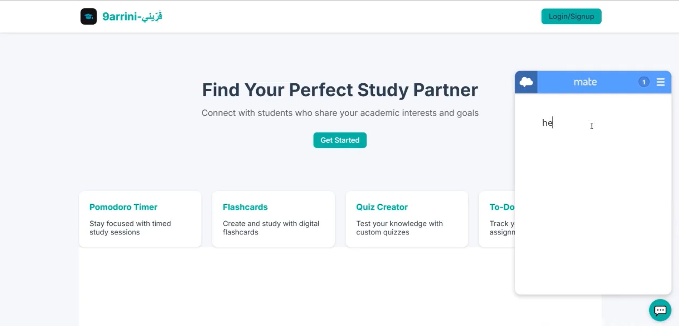Screen dimensions: 679x326
Task: Open the Pomodoro Timer card
Action: click(140, 219)
